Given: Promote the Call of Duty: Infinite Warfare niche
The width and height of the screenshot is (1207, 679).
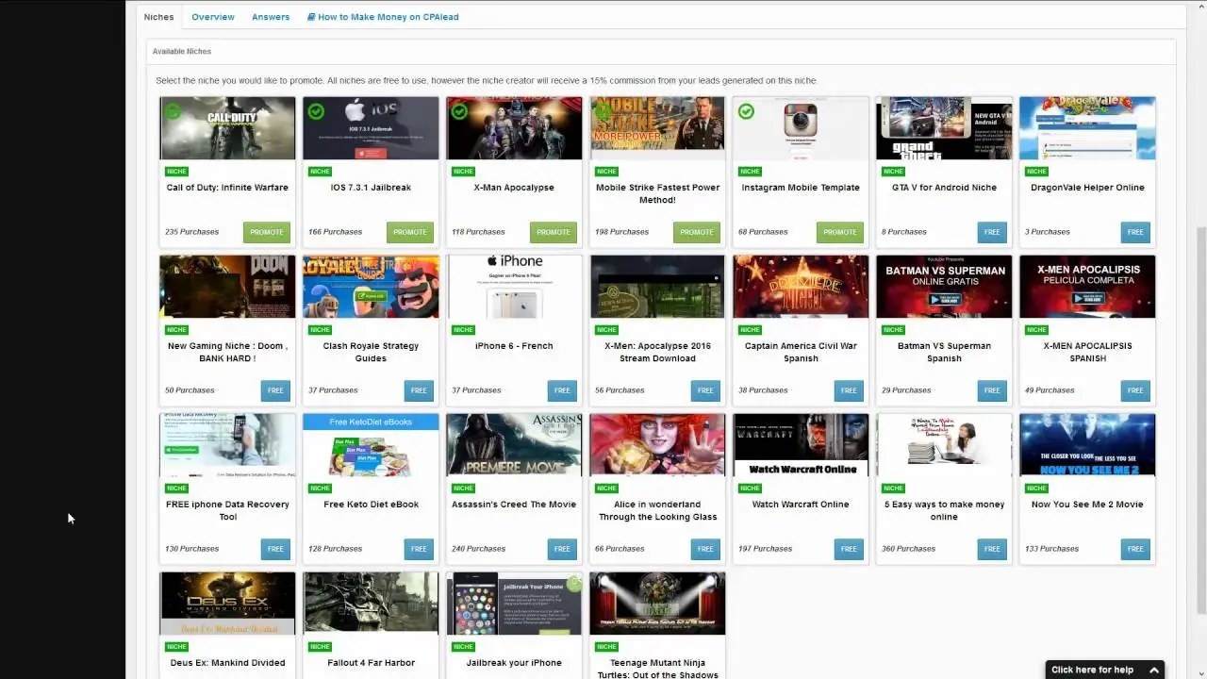Looking at the screenshot, I should click(x=267, y=232).
